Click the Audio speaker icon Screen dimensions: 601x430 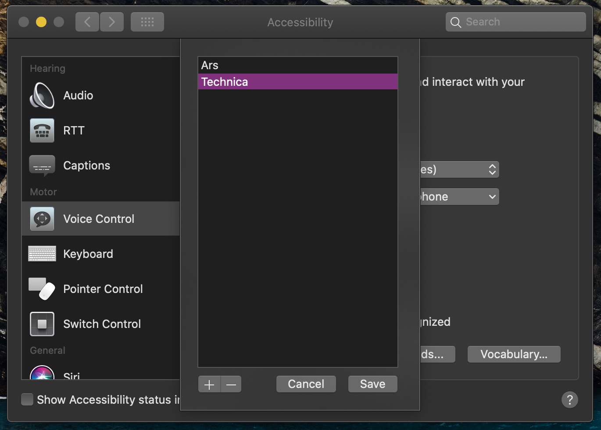coord(42,95)
